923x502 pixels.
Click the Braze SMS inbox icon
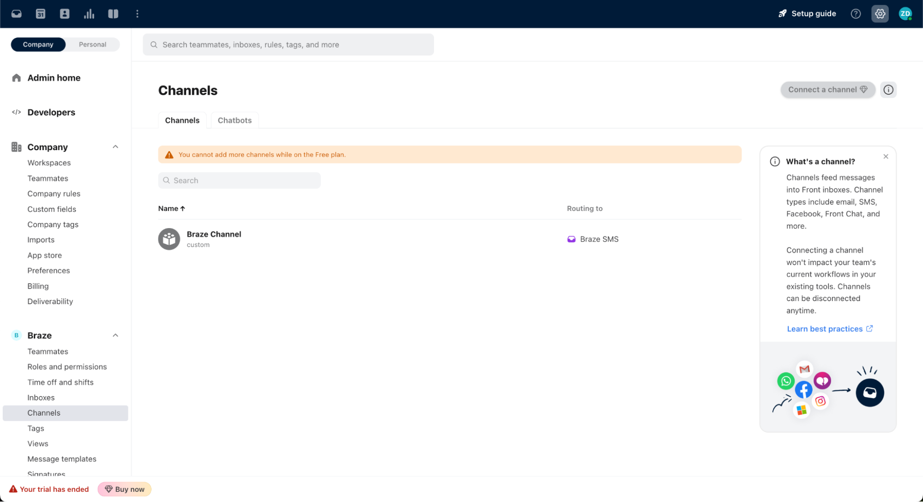point(572,239)
